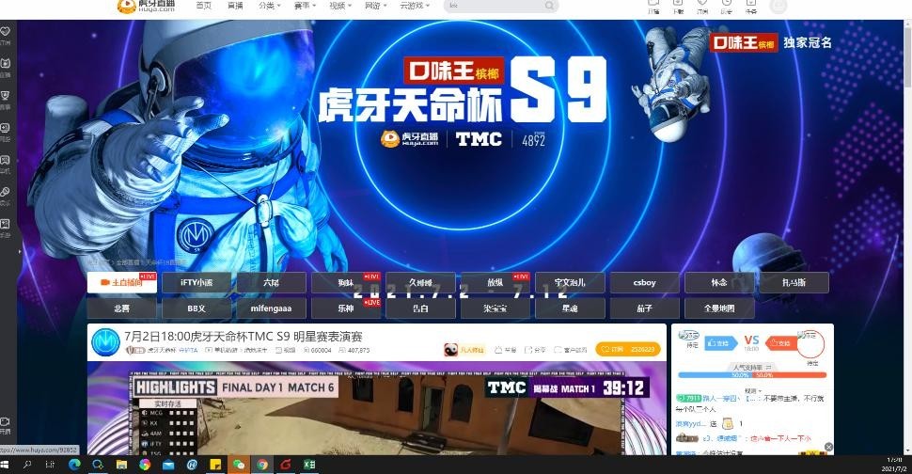Click the channel avatar beside stream title
The height and width of the screenshot is (474, 912).
pos(106,342)
